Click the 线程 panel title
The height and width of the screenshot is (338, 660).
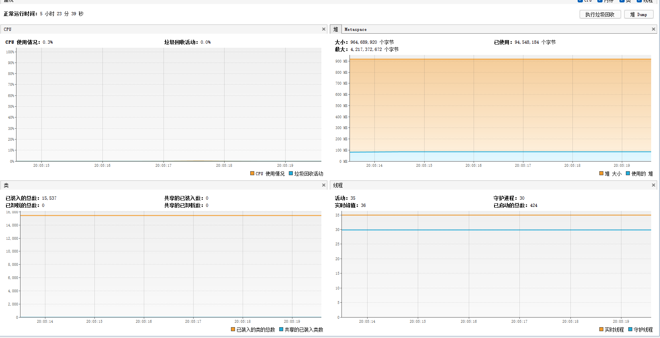point(338,185)
